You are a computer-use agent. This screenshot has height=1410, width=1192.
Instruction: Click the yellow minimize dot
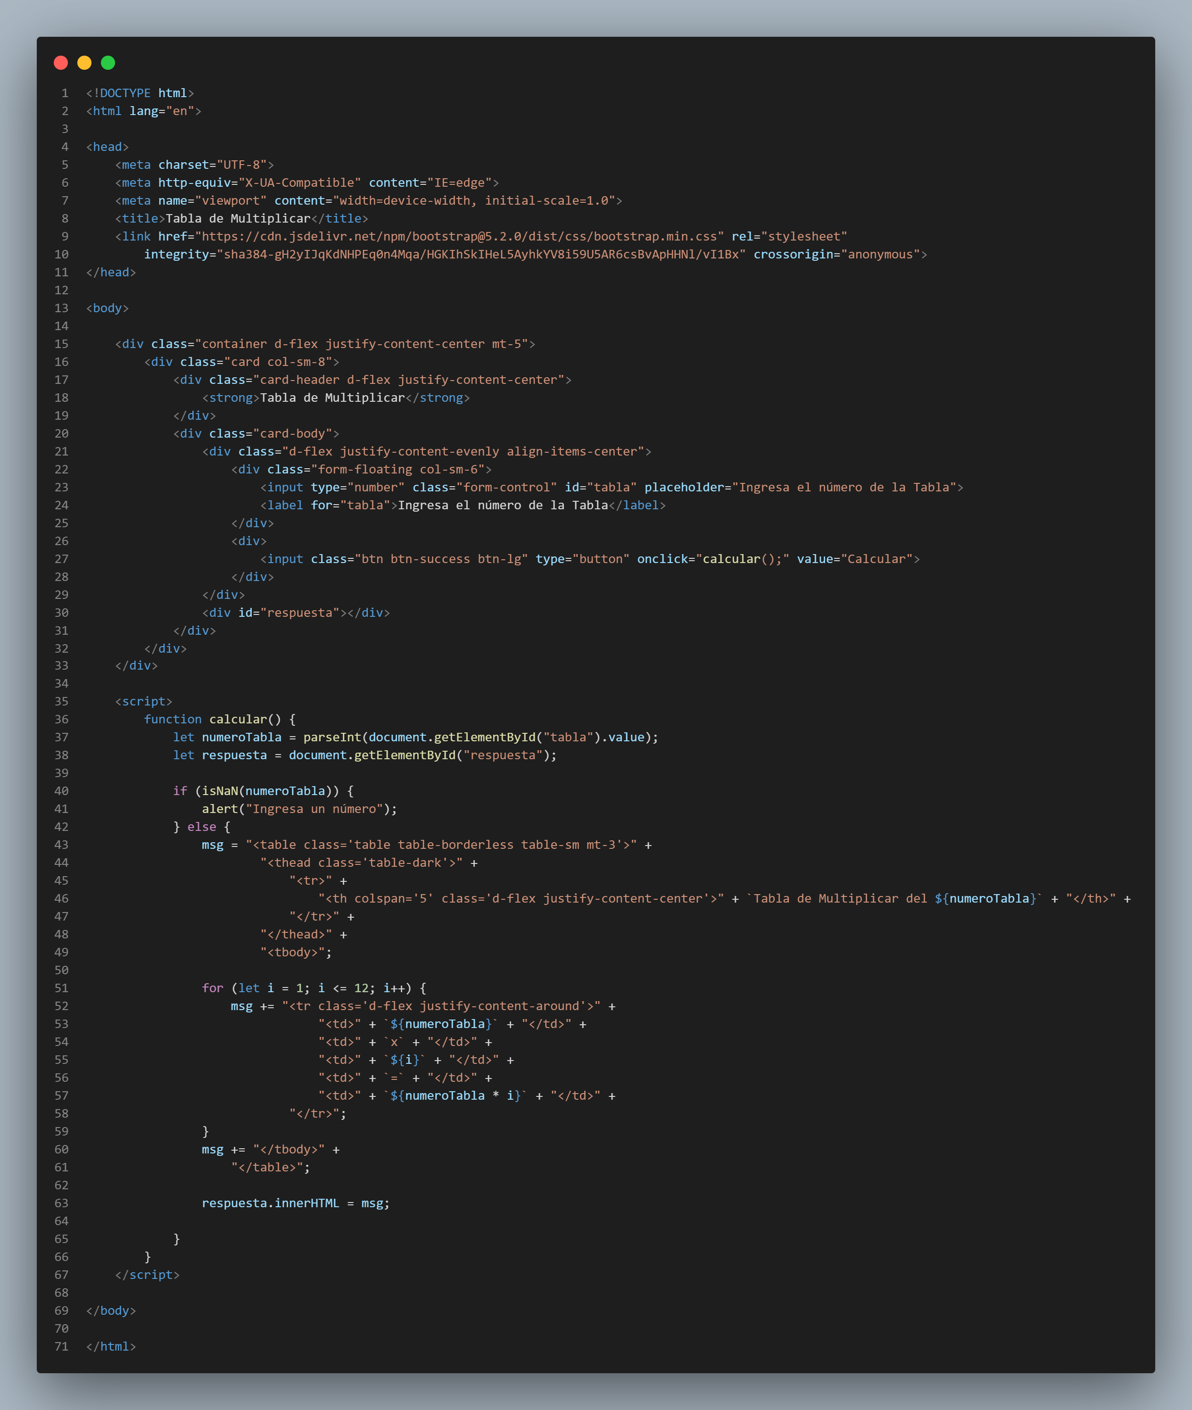[x=84, y=63]
